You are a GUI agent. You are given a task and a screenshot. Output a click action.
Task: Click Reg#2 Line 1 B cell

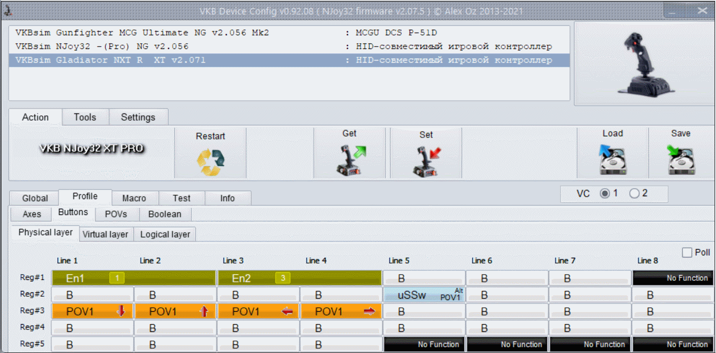[x=93, y=295]
